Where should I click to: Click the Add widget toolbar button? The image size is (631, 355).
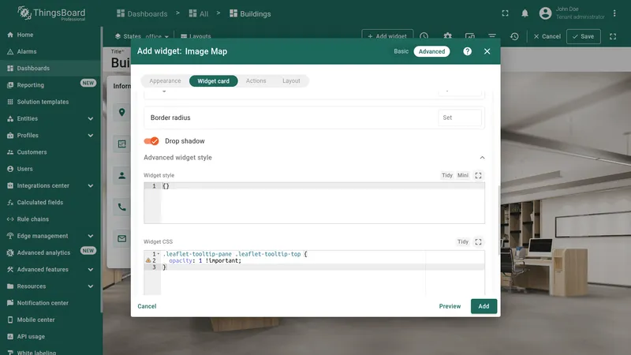pyautogui.click(x=387, y=36)
